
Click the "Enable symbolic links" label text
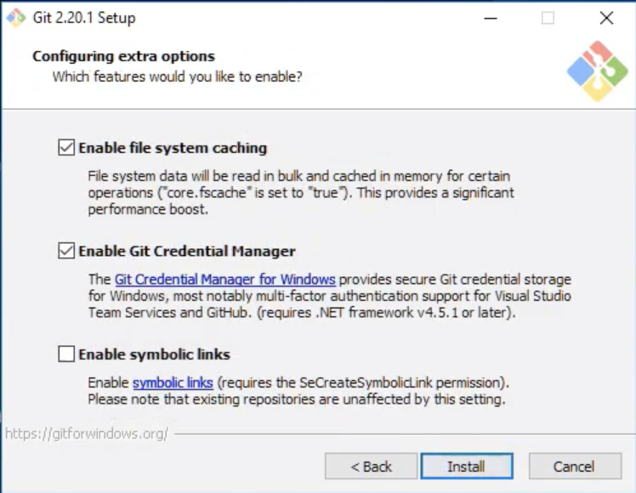[154, 354]
